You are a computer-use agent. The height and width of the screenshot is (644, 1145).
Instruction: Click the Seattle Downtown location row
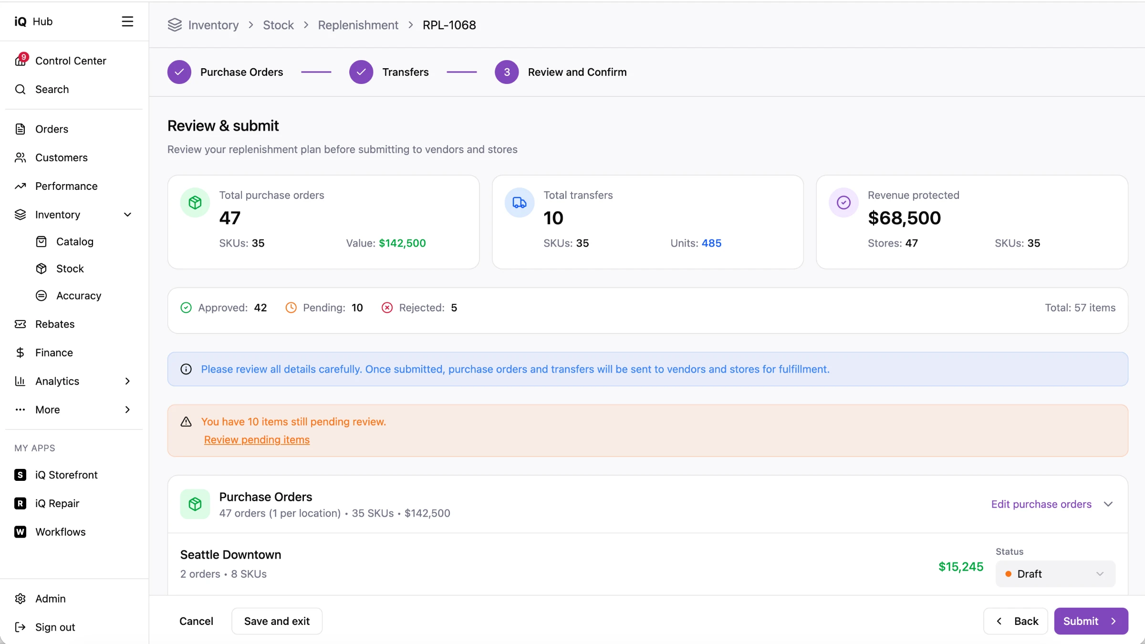(x=648, y=564)
